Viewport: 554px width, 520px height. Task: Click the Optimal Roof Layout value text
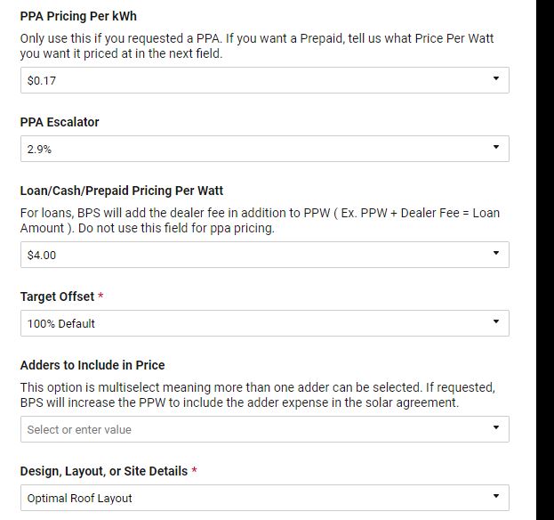coord(79,498)
